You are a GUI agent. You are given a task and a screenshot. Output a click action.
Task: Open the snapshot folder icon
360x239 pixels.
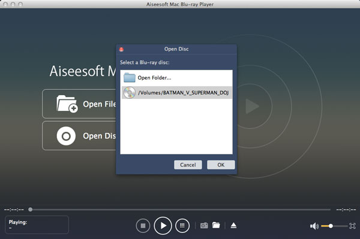click(x=216, y=225)
